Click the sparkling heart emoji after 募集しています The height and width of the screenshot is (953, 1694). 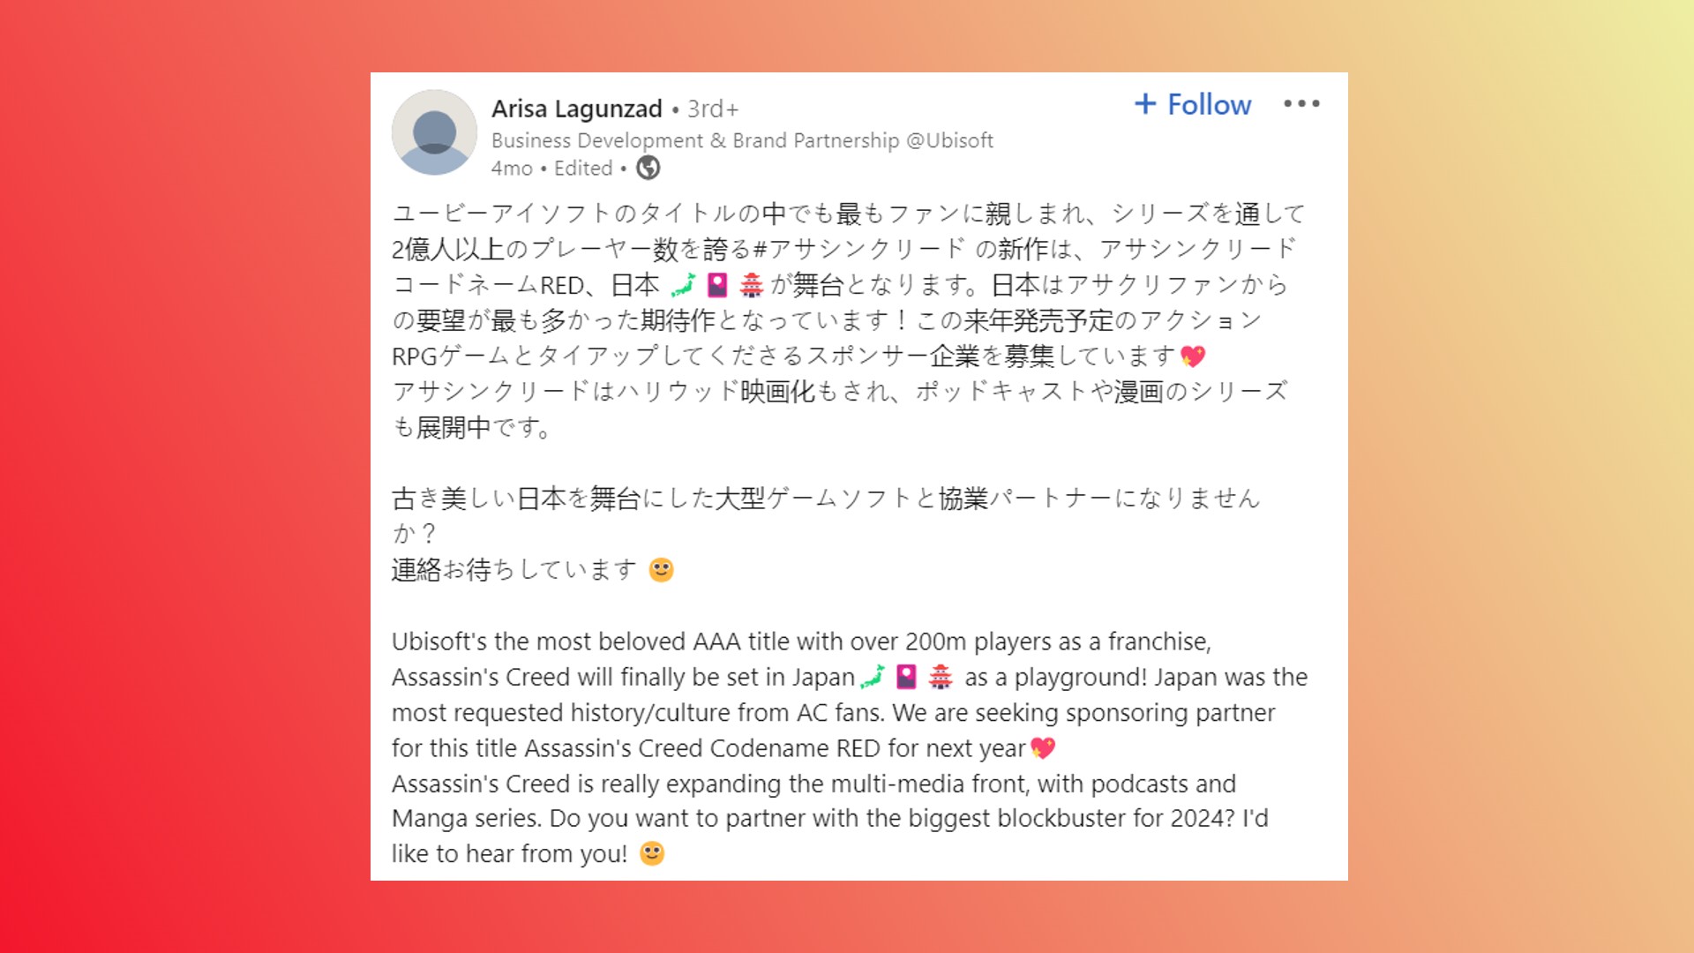(x=1193, y=356)
